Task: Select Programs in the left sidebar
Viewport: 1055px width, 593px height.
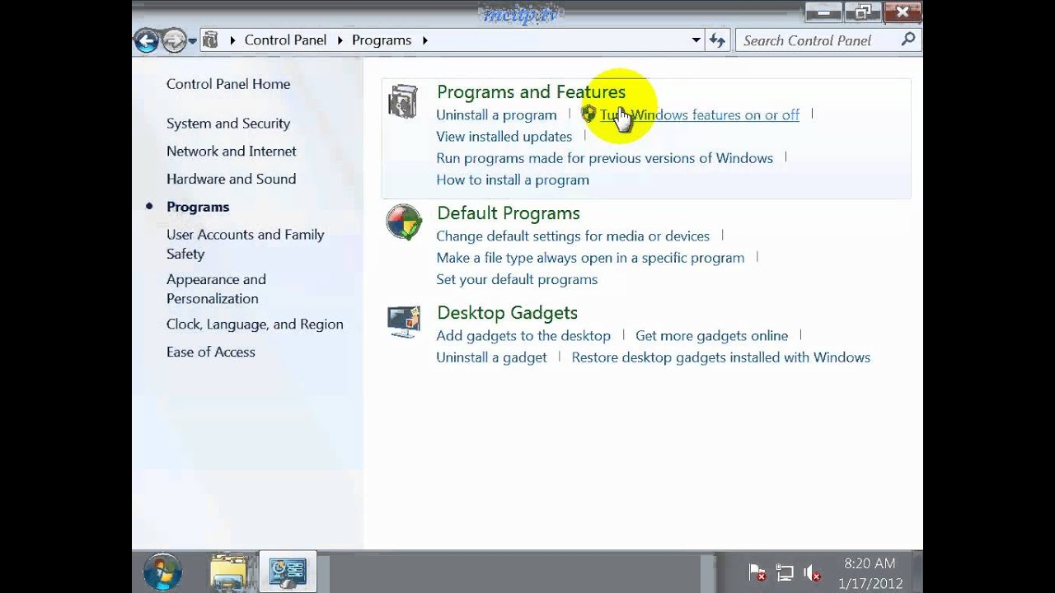Action: click(198, 207)
